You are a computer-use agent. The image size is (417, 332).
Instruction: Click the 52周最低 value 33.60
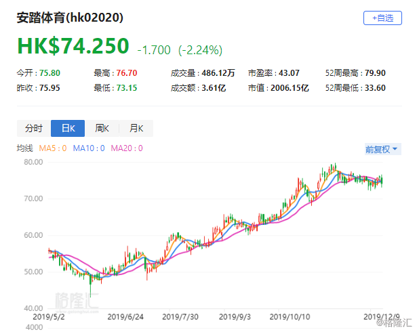[x=375, y=87]
